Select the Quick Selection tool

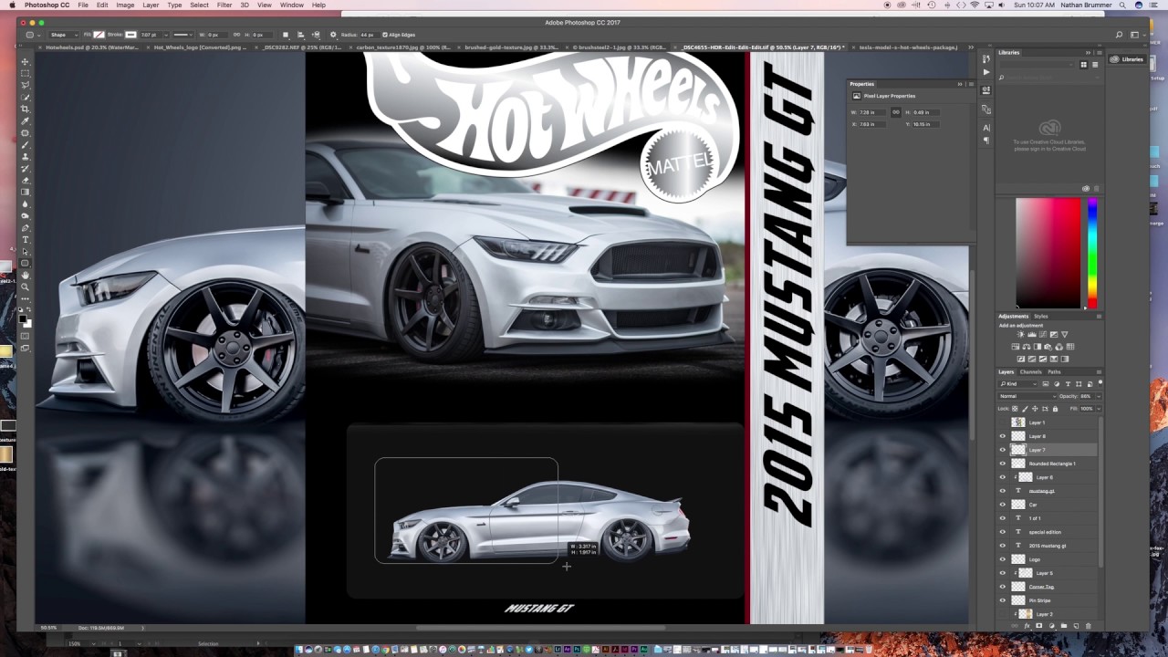[25, 97]
